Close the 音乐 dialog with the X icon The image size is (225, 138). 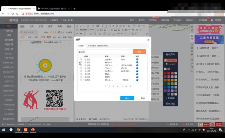[148, 40]
